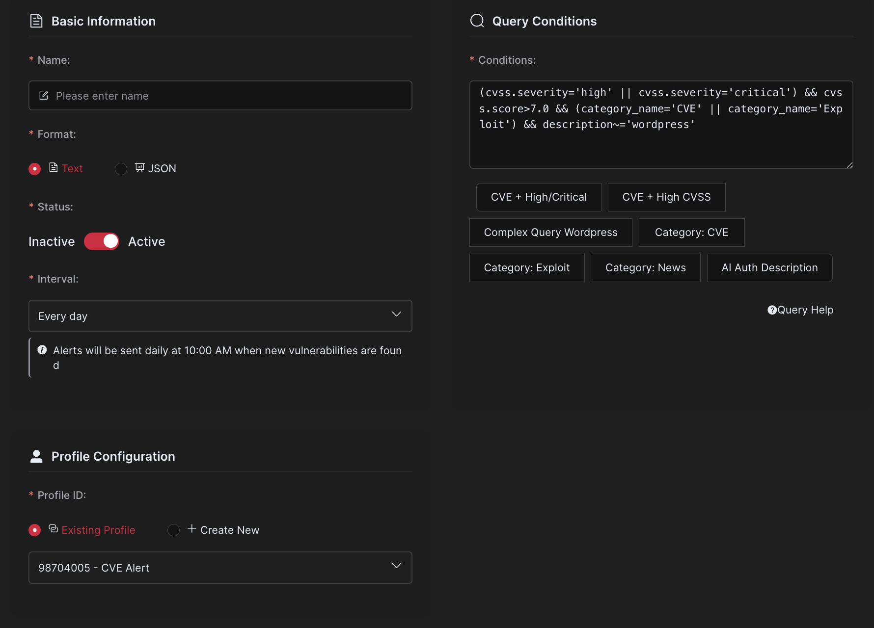Click the plus icon next to Create New
Image resolution: width=874 pixels, height=628 pixels.
(x=192, y=529)
